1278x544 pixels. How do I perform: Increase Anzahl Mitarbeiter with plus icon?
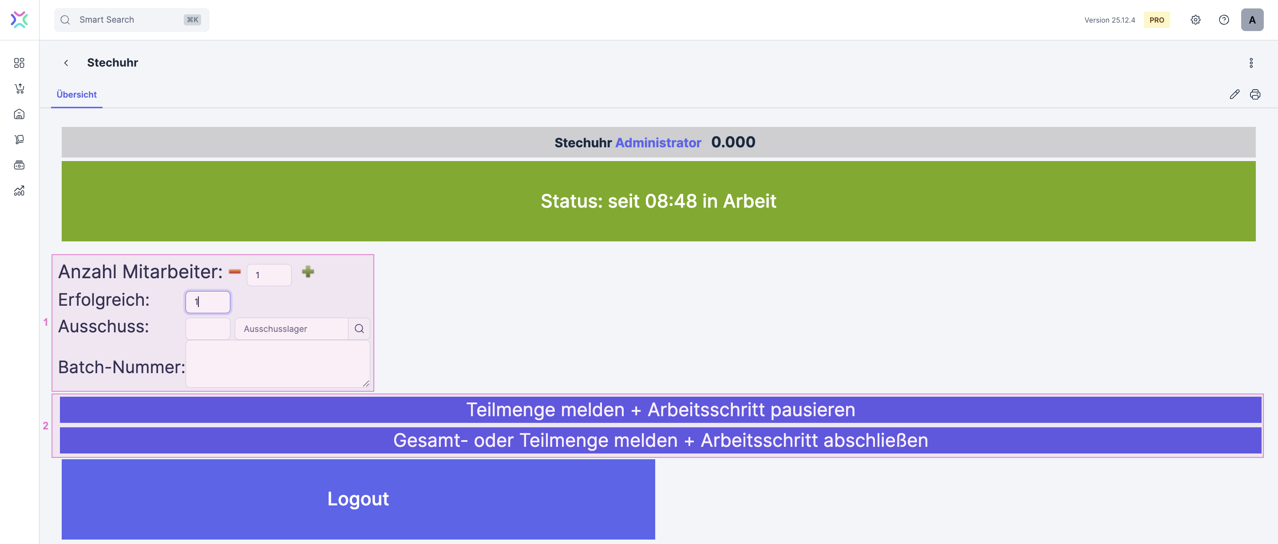pos(308,272)
